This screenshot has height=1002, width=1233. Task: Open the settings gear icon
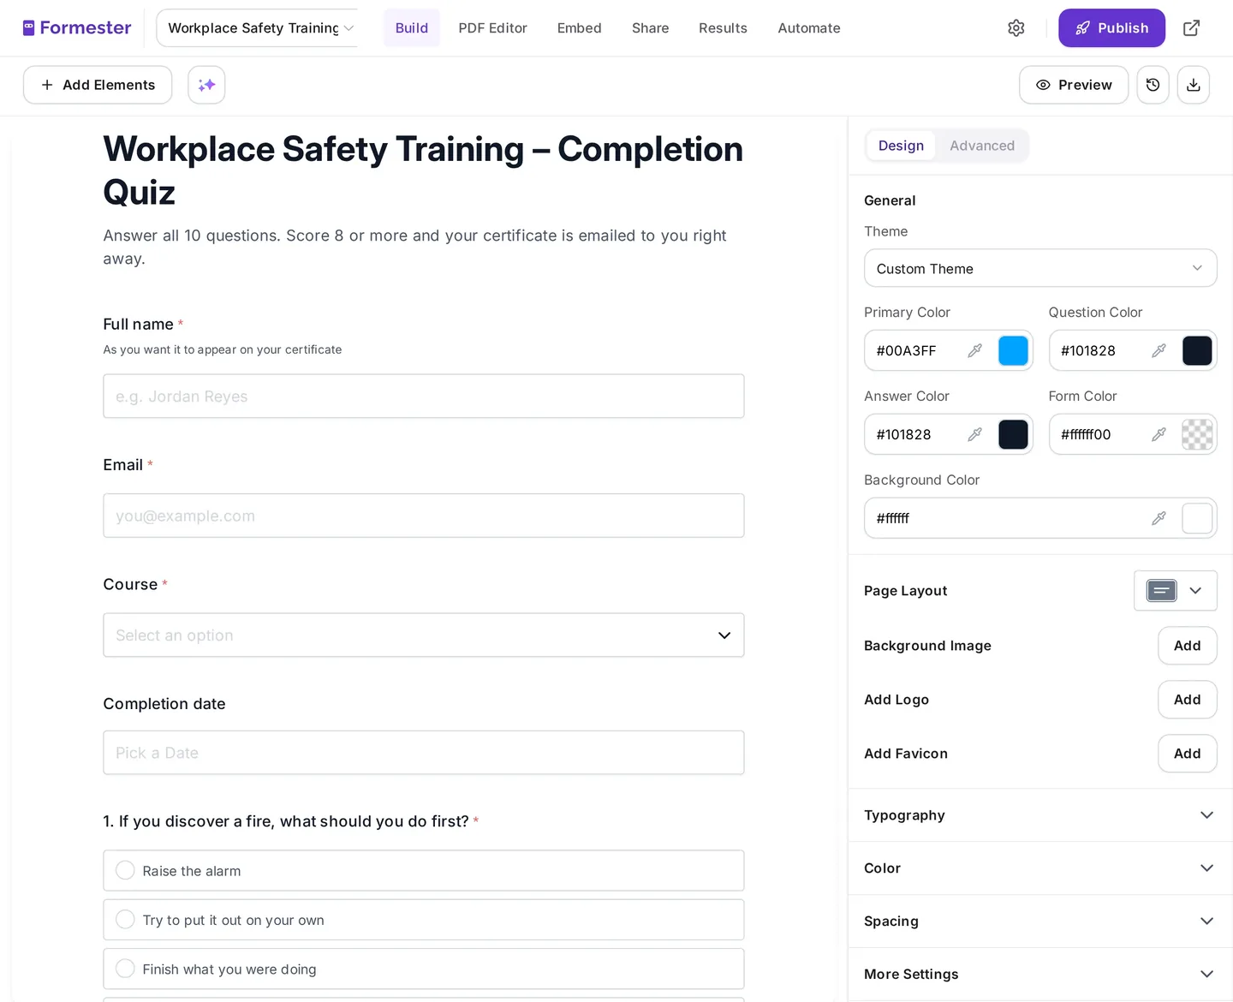1016,28
